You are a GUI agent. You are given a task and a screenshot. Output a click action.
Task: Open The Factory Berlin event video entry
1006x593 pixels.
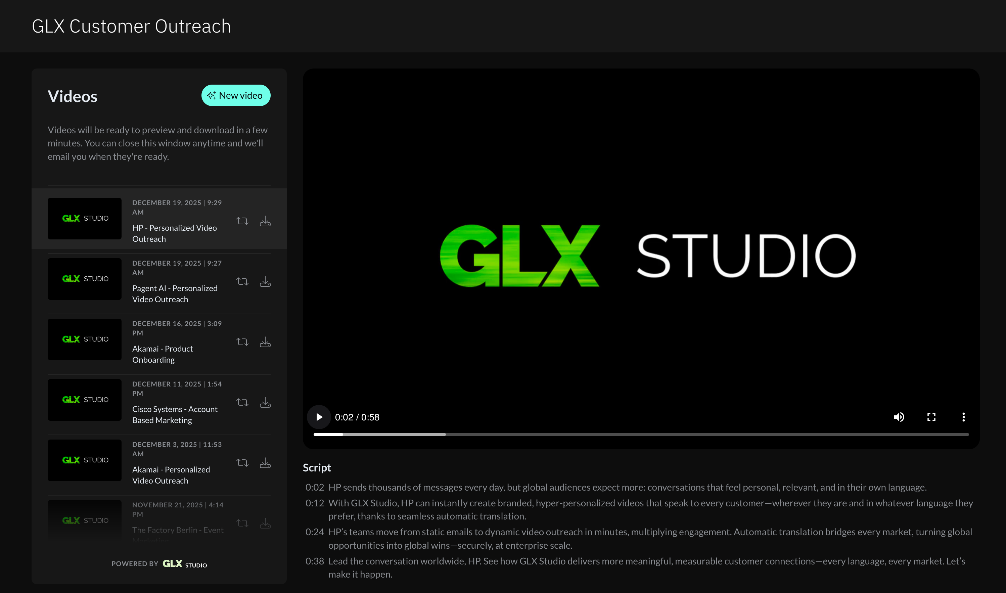coord(177,530)
